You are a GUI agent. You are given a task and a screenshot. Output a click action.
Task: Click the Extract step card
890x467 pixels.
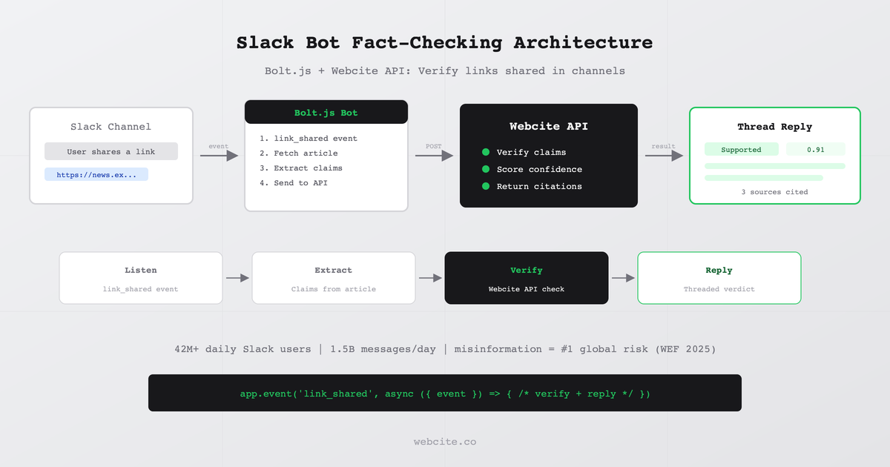tap(334, 278)
